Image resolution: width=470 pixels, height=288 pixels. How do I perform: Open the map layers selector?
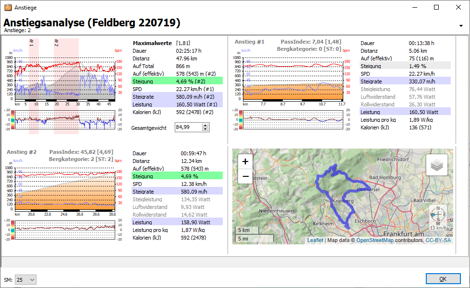pyautogui.click(x=437, y=165)
